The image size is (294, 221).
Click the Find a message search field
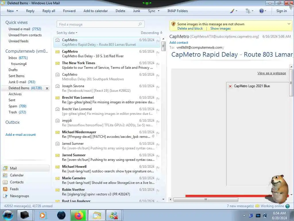click(x=100, y=24)
